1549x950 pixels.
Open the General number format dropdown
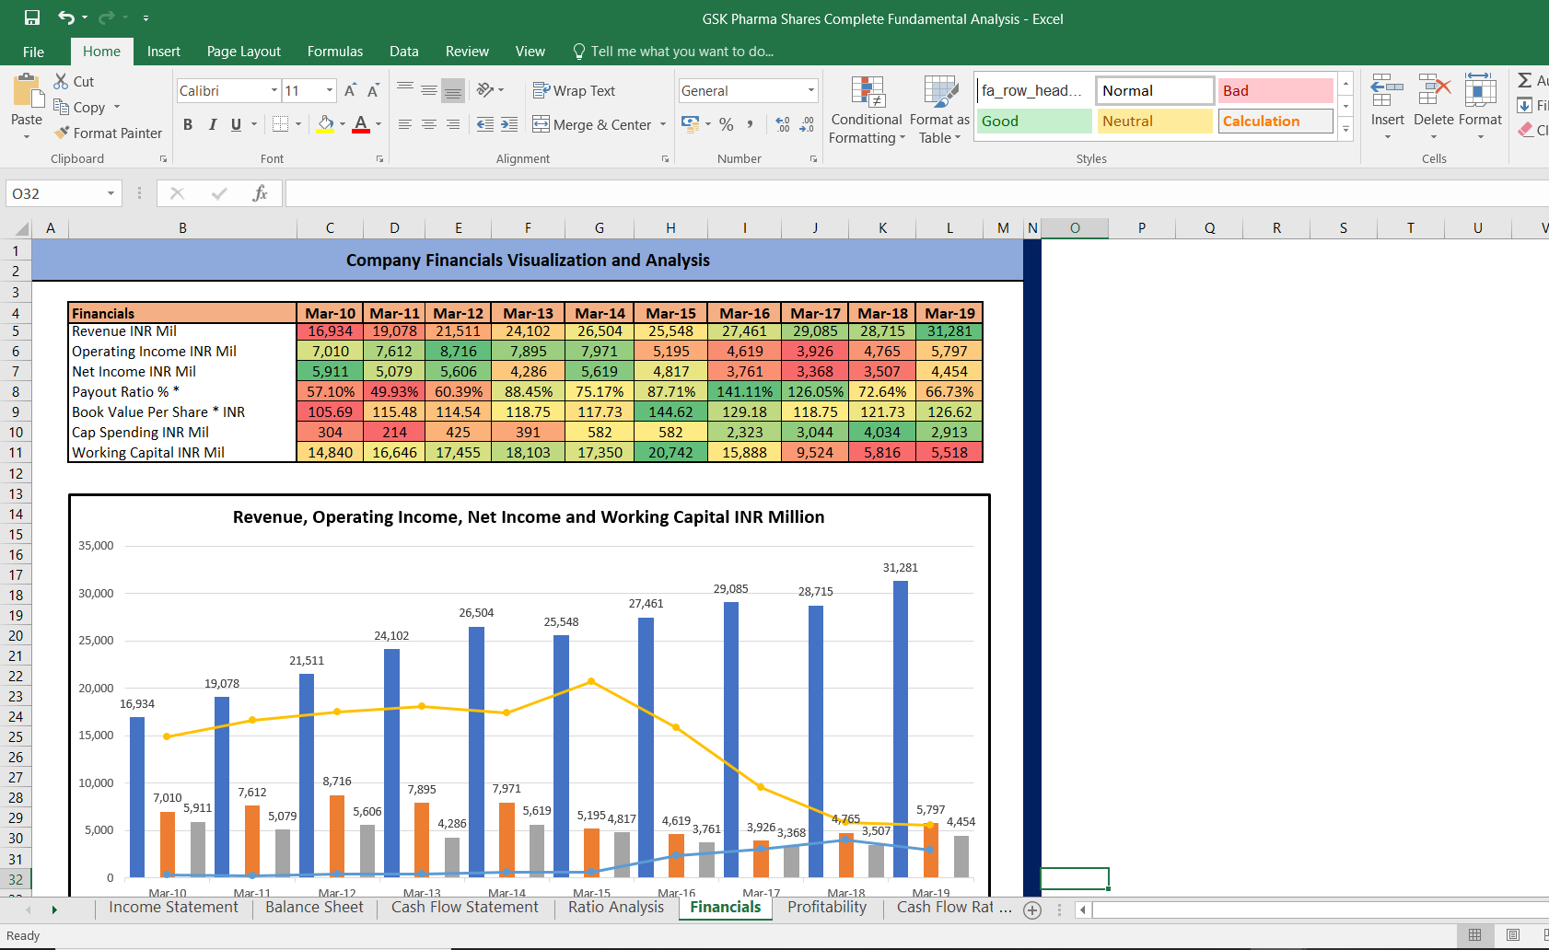coord(811,90)
